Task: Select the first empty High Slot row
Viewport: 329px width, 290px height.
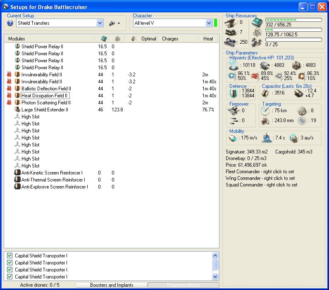Action: click(x=112, y=117)
